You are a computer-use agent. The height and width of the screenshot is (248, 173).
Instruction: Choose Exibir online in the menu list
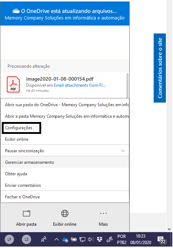(x=65, y=139)
